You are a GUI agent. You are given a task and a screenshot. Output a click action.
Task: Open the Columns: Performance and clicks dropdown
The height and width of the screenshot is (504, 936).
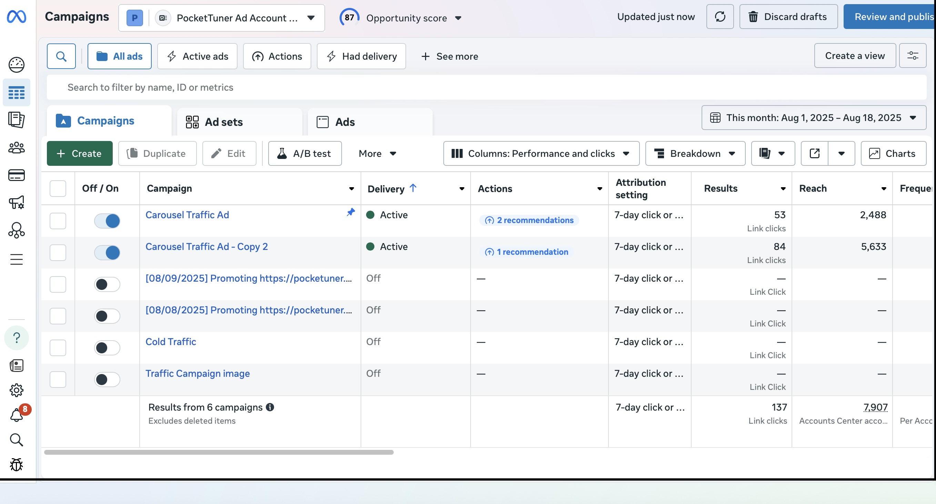coord(541,153)
